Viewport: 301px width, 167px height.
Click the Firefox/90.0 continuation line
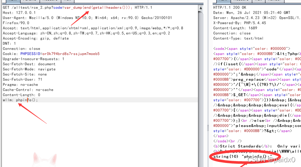(x=16, y=23)
